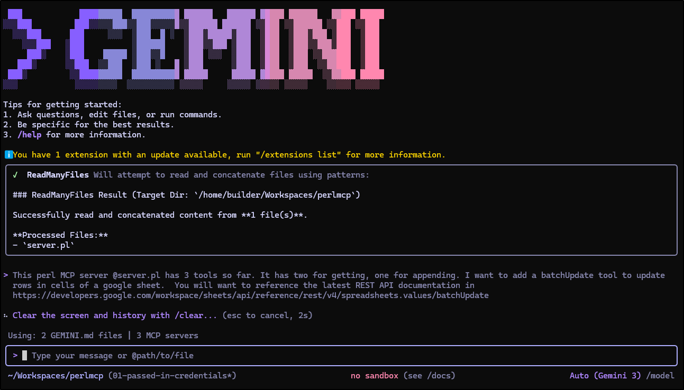The height and width of the screenshot is (390, 684).
Task: Focus the "Type your message" input field
Action: pyautogui.click(x=339, y=356)
